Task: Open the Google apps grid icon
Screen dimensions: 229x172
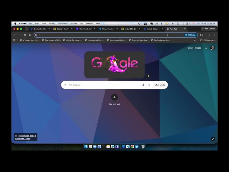Action: 206,48
